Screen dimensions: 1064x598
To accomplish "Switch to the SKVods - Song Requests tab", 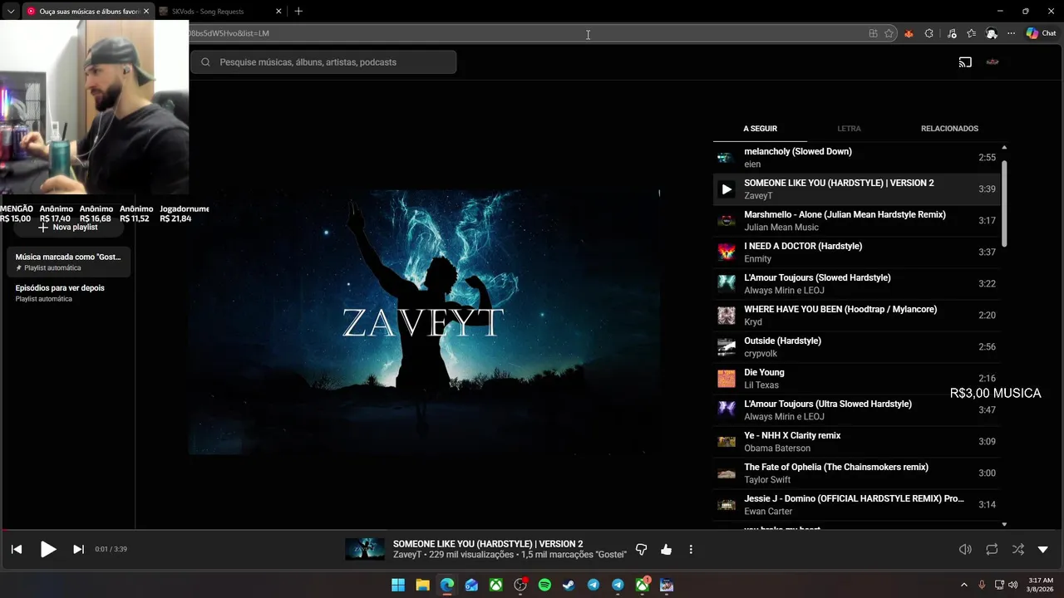I will 219,12.
